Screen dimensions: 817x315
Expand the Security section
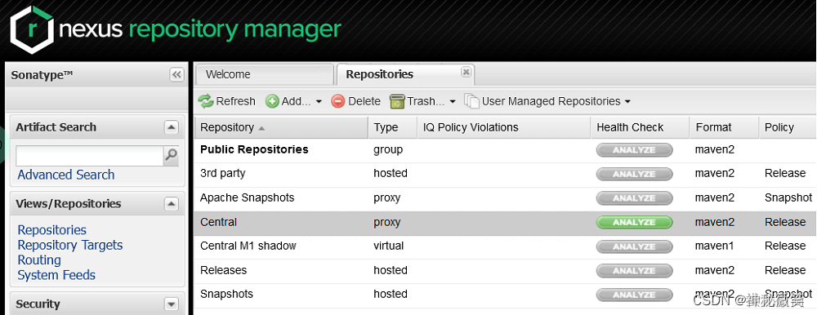171,304
